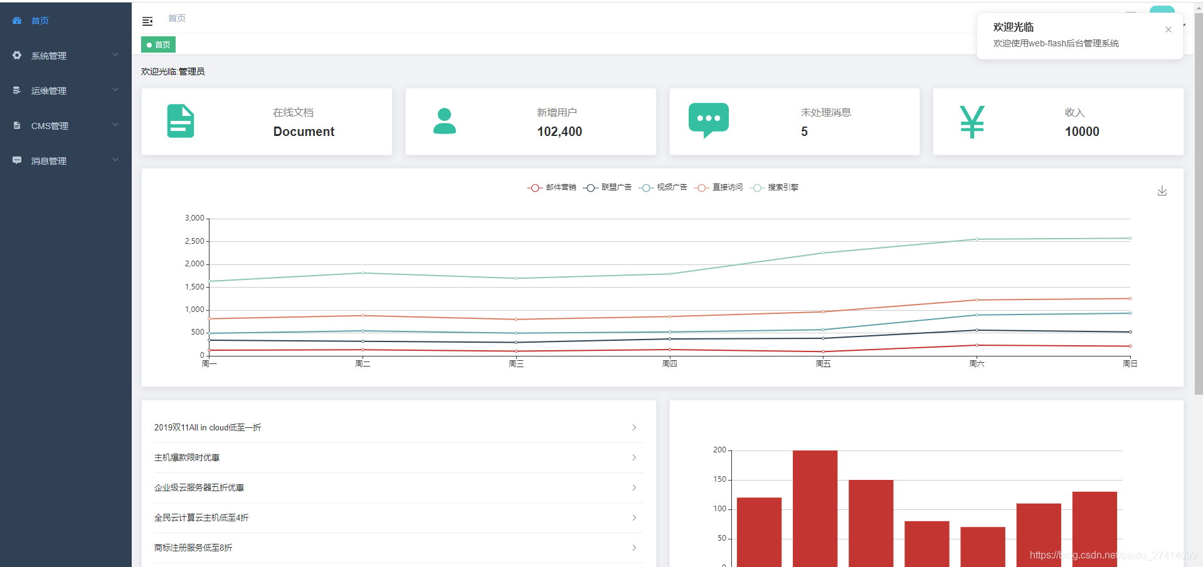The width and height of the screenshot is (1203, 567).
Task: Click the 在线文档 document card icon
Action: 181,121
